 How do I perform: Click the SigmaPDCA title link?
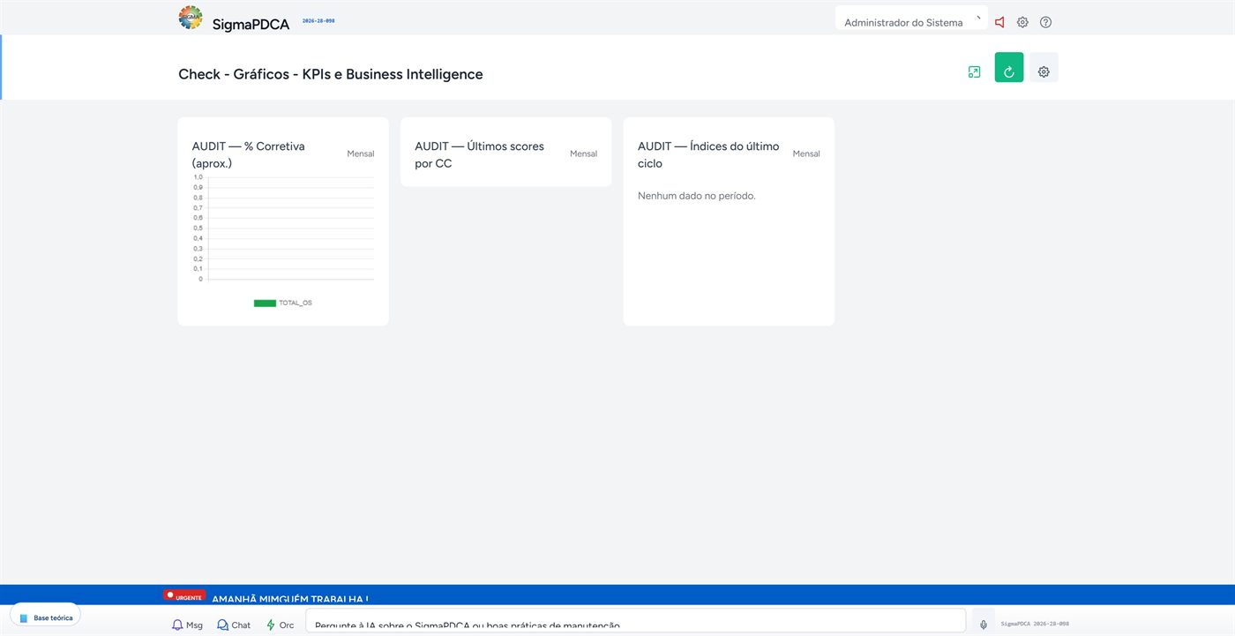pos(251,24)
